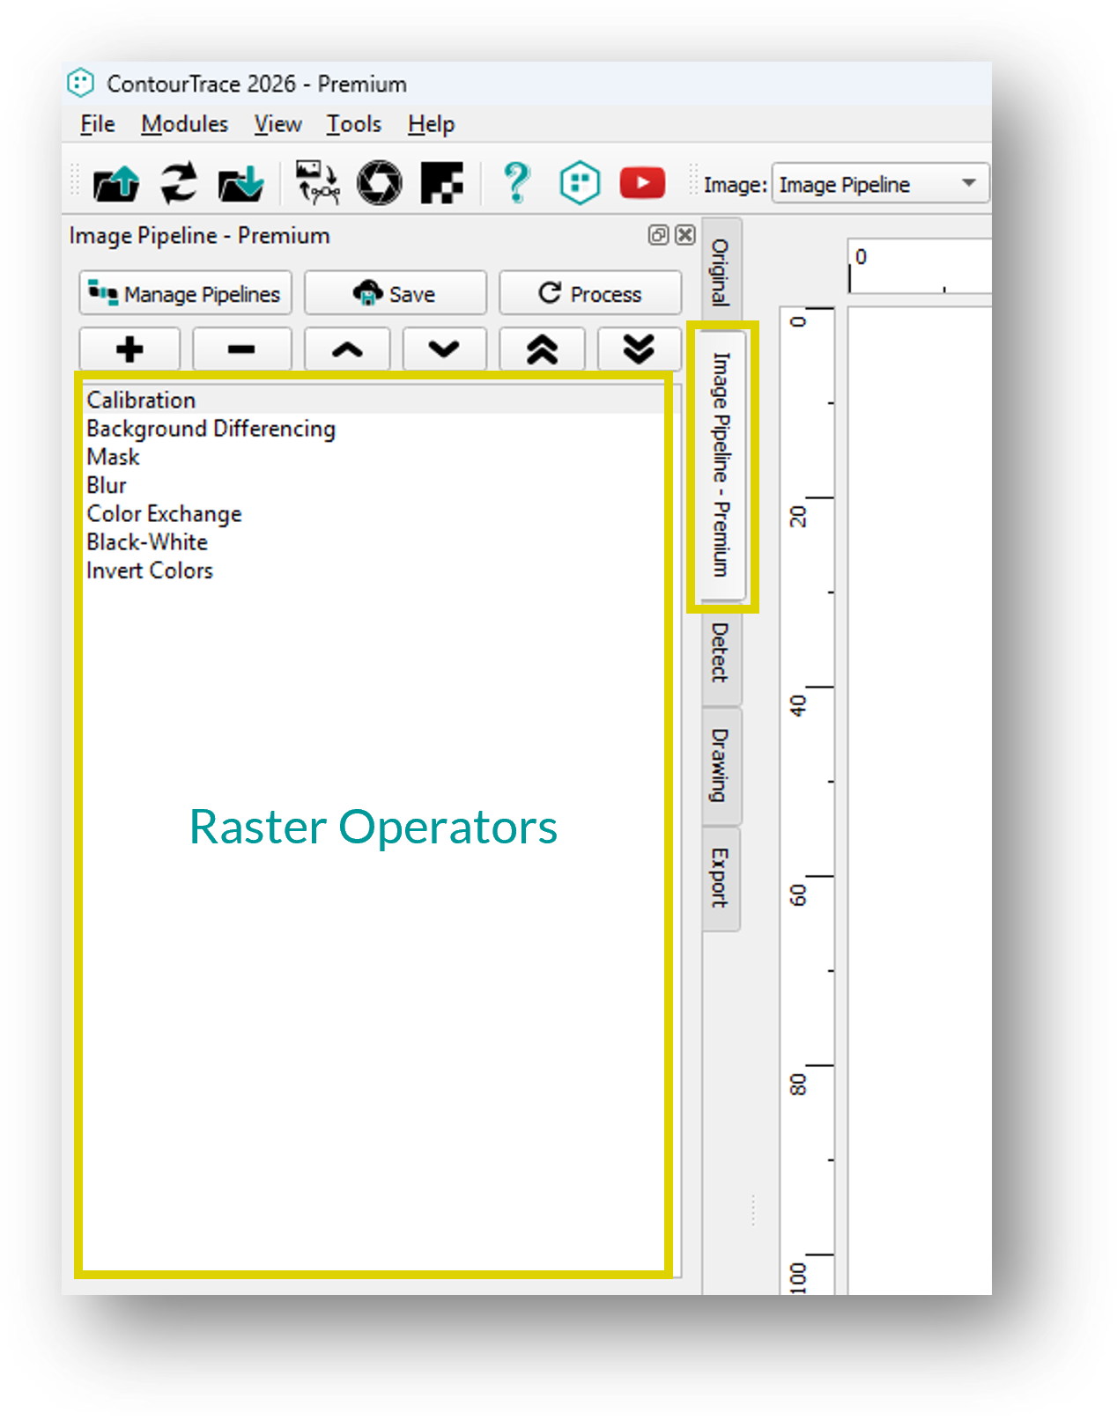Click the refresh arrows toolbar icon
The width and height of the screenshot is (1117, 1420).
[179, 184]
